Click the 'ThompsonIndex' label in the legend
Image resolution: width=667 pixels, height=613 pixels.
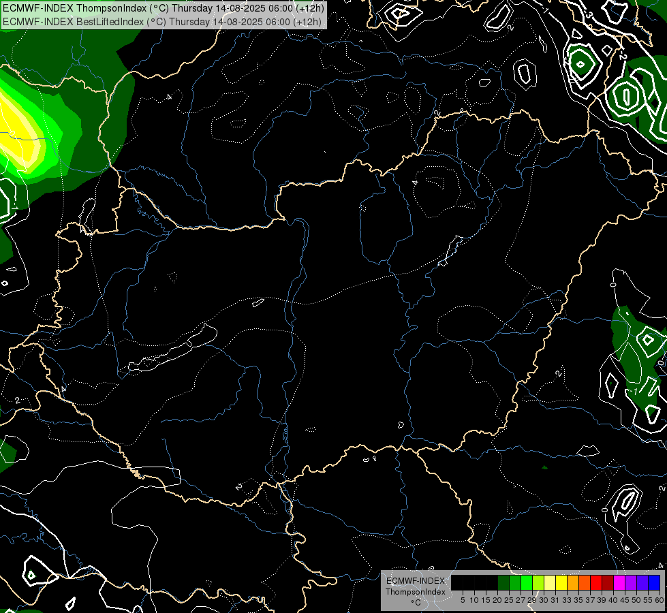tap(416, 592)
